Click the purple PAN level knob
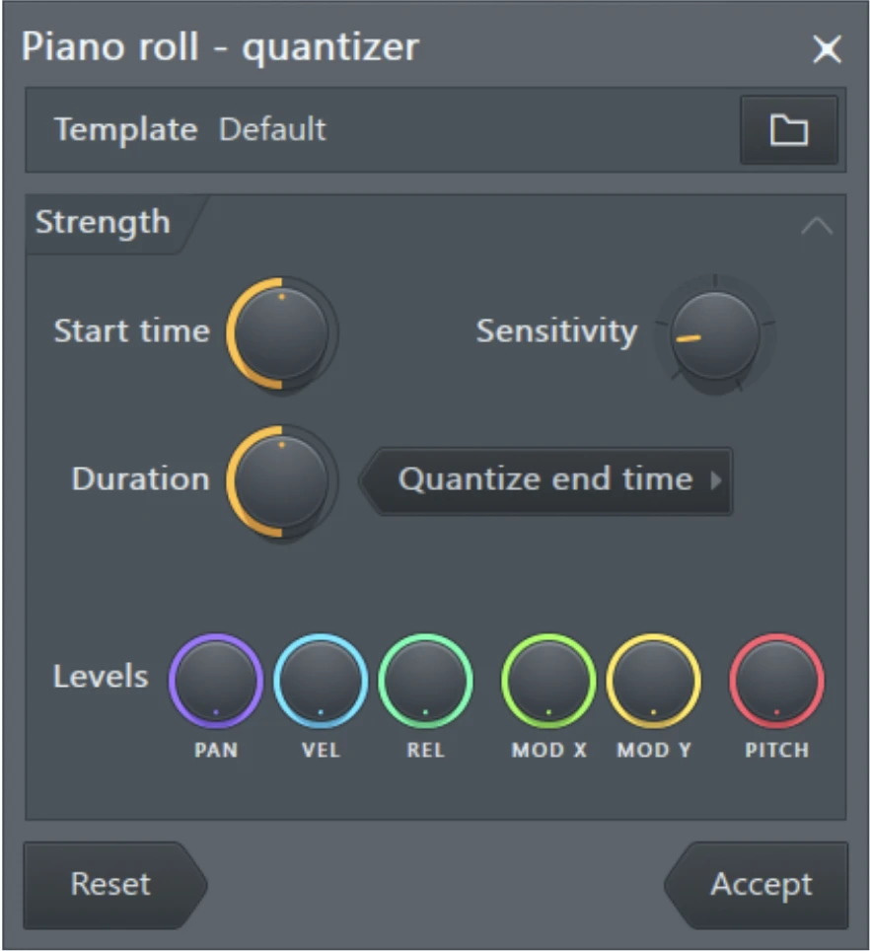870x951 pixels. click(x=216, y=681)
